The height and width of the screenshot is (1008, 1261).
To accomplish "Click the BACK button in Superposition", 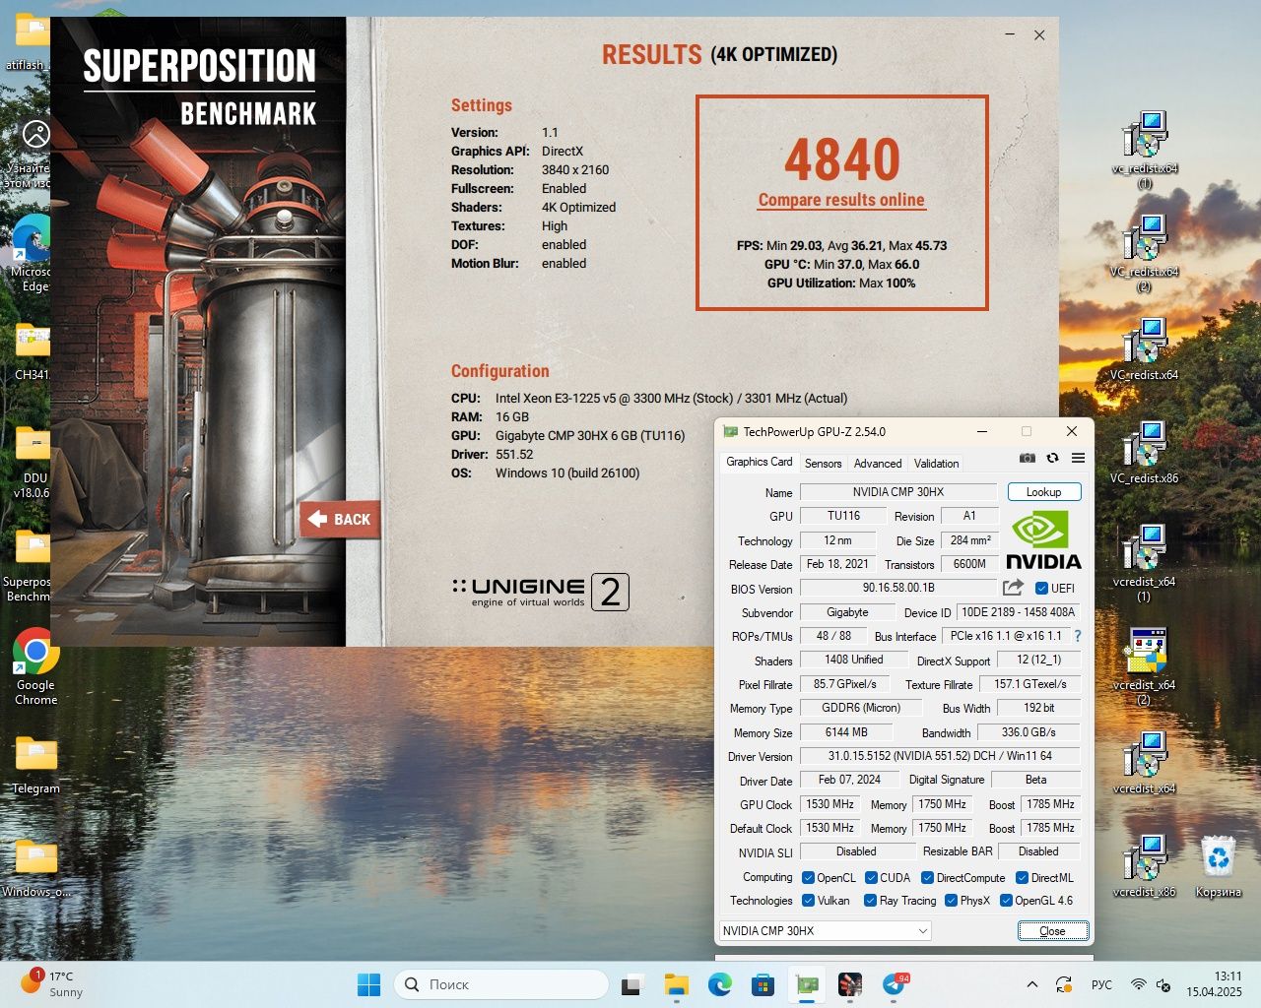I will (x=340, y=520).
